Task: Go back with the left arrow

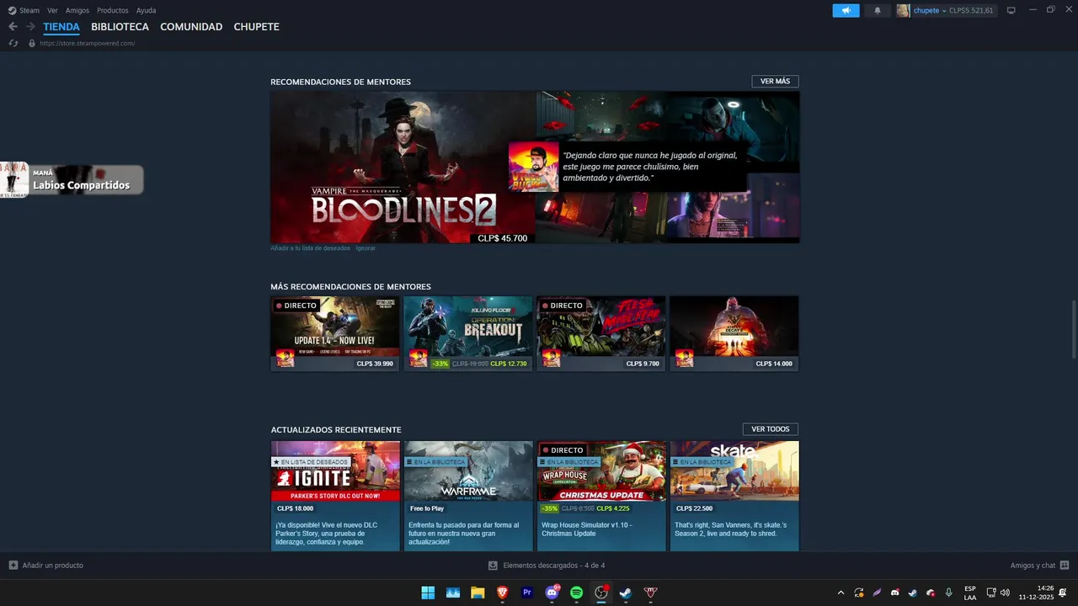Action: (x=13, y=27)
